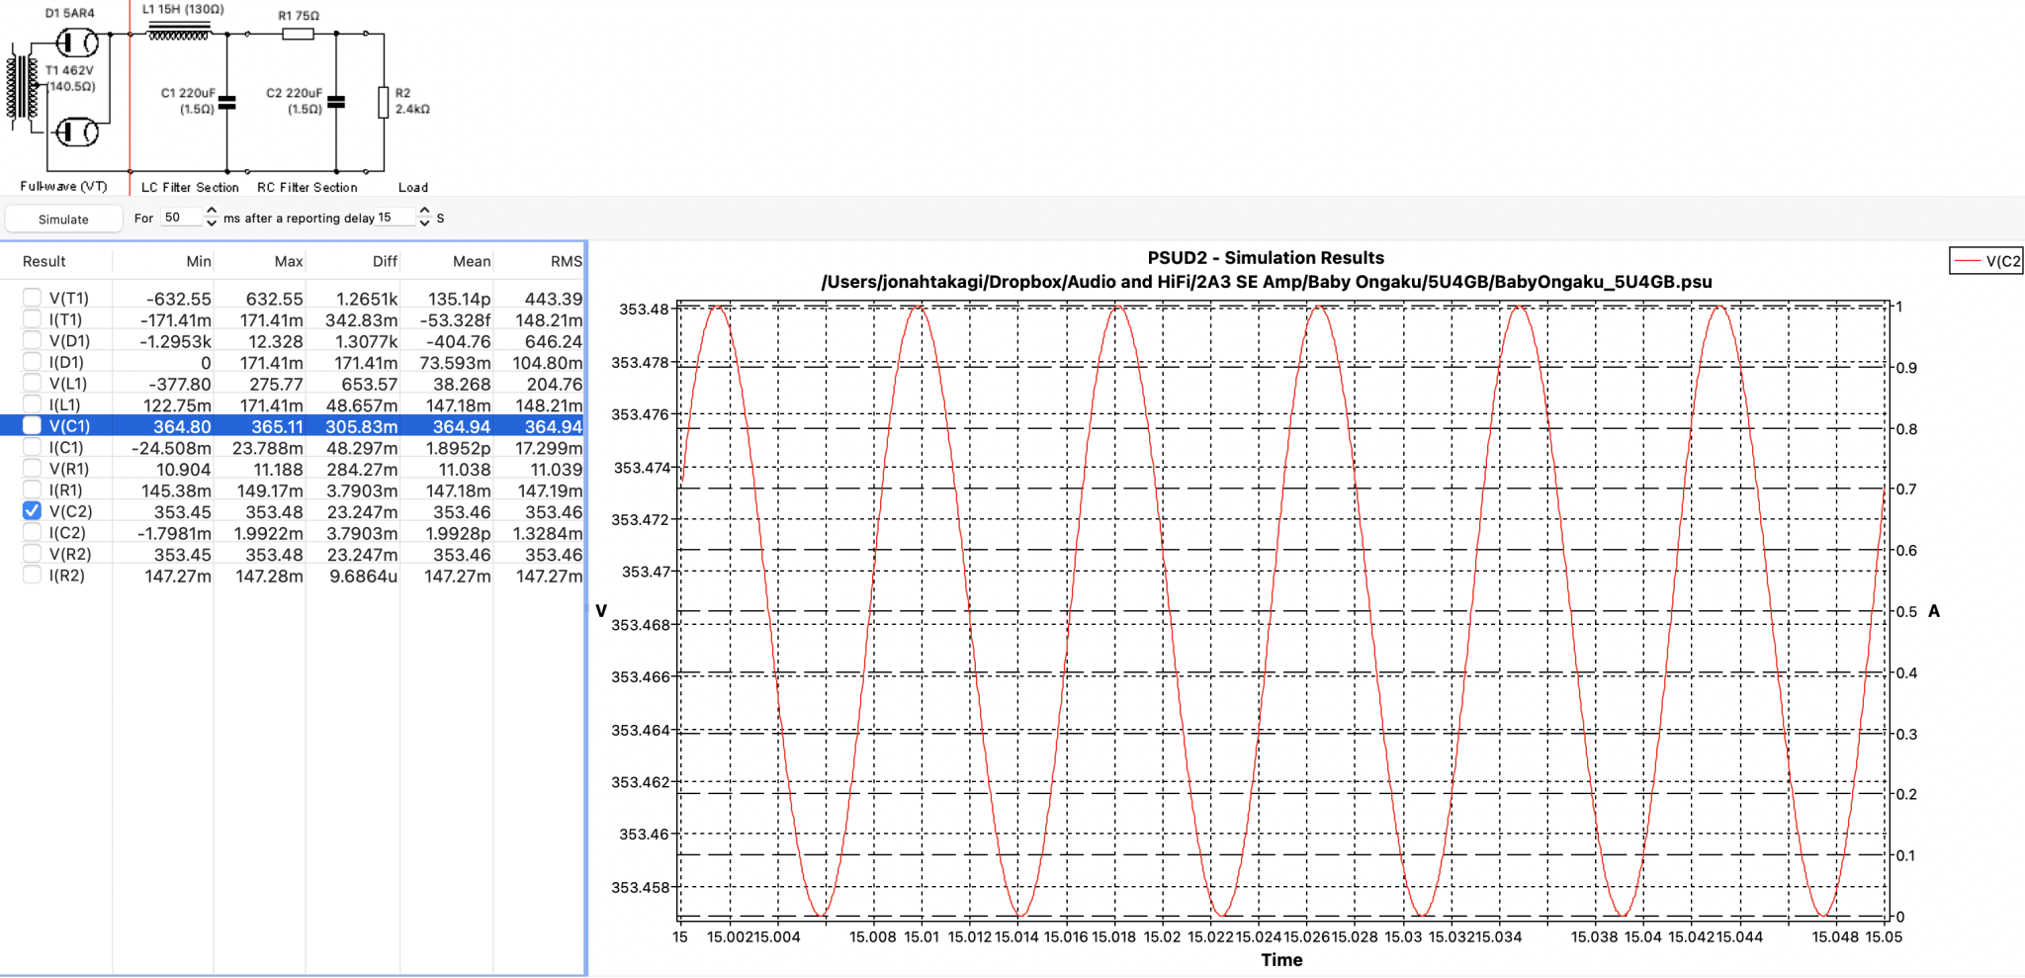Enable the V(T1) plot checkbox
Viewport: 2025px width, 978px height.
[x=32, y=298]
